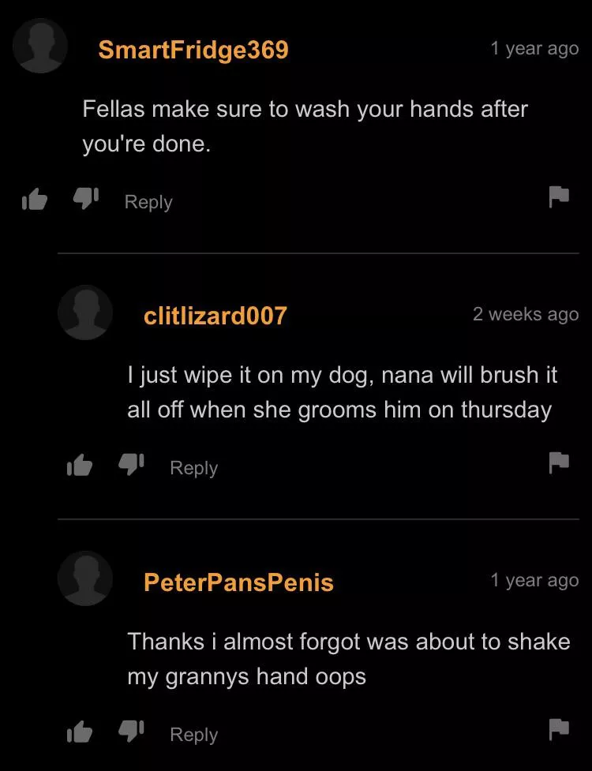Image resolution: width=592 pixels, height=771 pixels.
Task: Click clitlizard007's avatar picture
Action: coord(85,313)
